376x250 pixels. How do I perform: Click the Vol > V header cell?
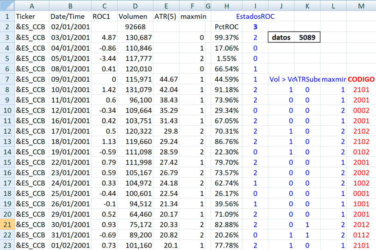click(x=281, y=79)
